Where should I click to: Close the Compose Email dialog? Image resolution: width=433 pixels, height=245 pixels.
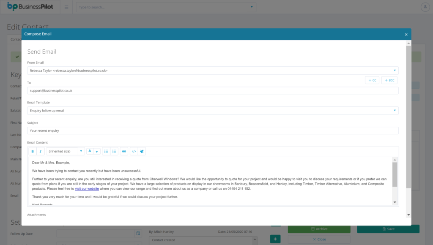coord(406,34)
